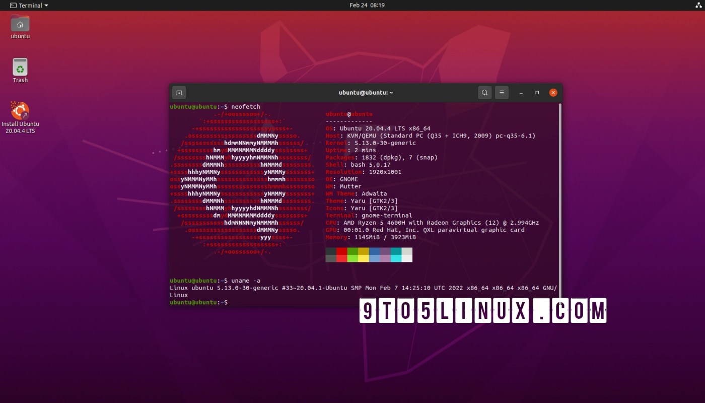Click the terminal search magnifier icon
The height and width of the screenshot is (403, 705).
[484, 93]
